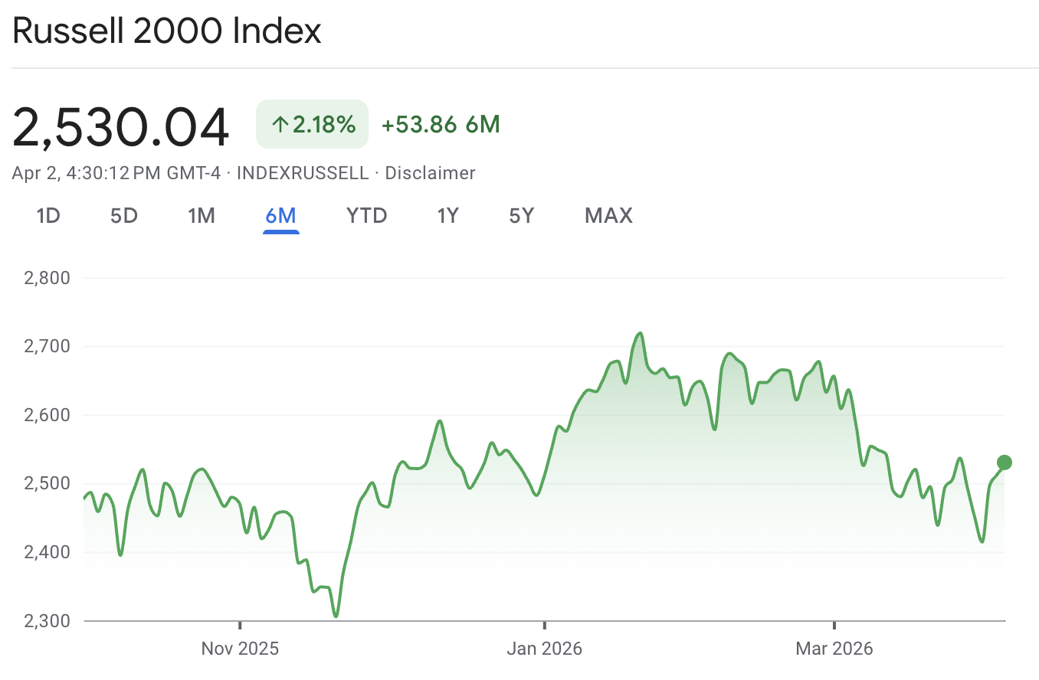Click the Jan 2026 axis marker
The width and height of the screenshot is (1039, 680).
click(x=544, y=649)
